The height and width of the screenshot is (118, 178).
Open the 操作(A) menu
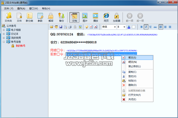[21, 9]
